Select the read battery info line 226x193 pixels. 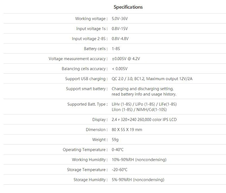(144, 94)
